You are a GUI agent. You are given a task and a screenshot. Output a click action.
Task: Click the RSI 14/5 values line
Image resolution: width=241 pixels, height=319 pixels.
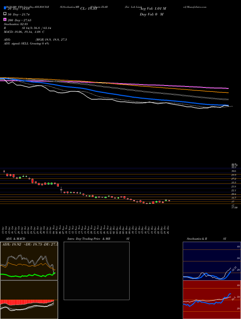tap(27, 28)
